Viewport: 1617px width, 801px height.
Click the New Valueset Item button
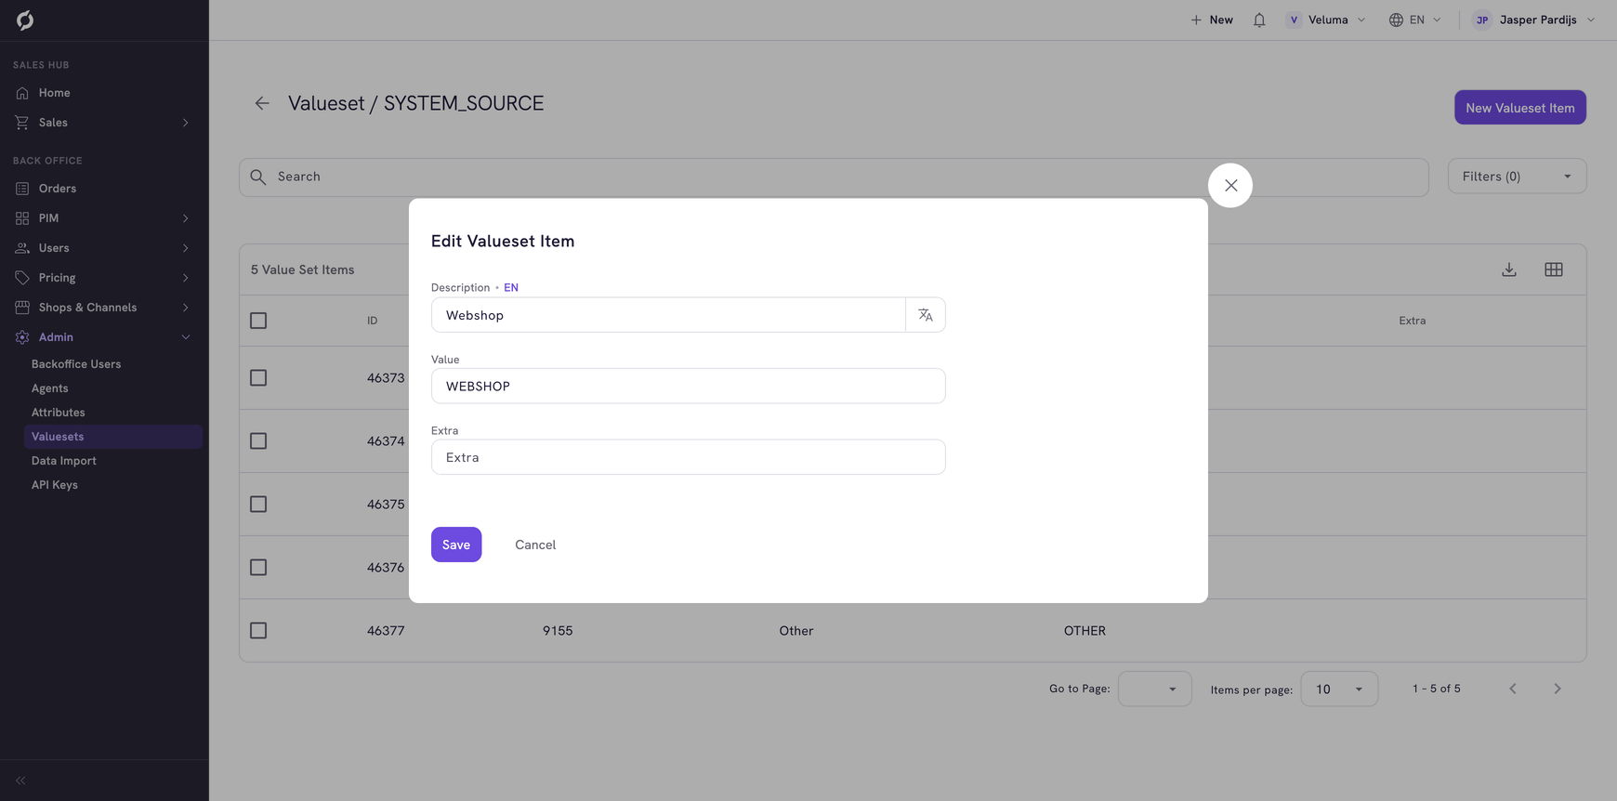[1520, 108]
